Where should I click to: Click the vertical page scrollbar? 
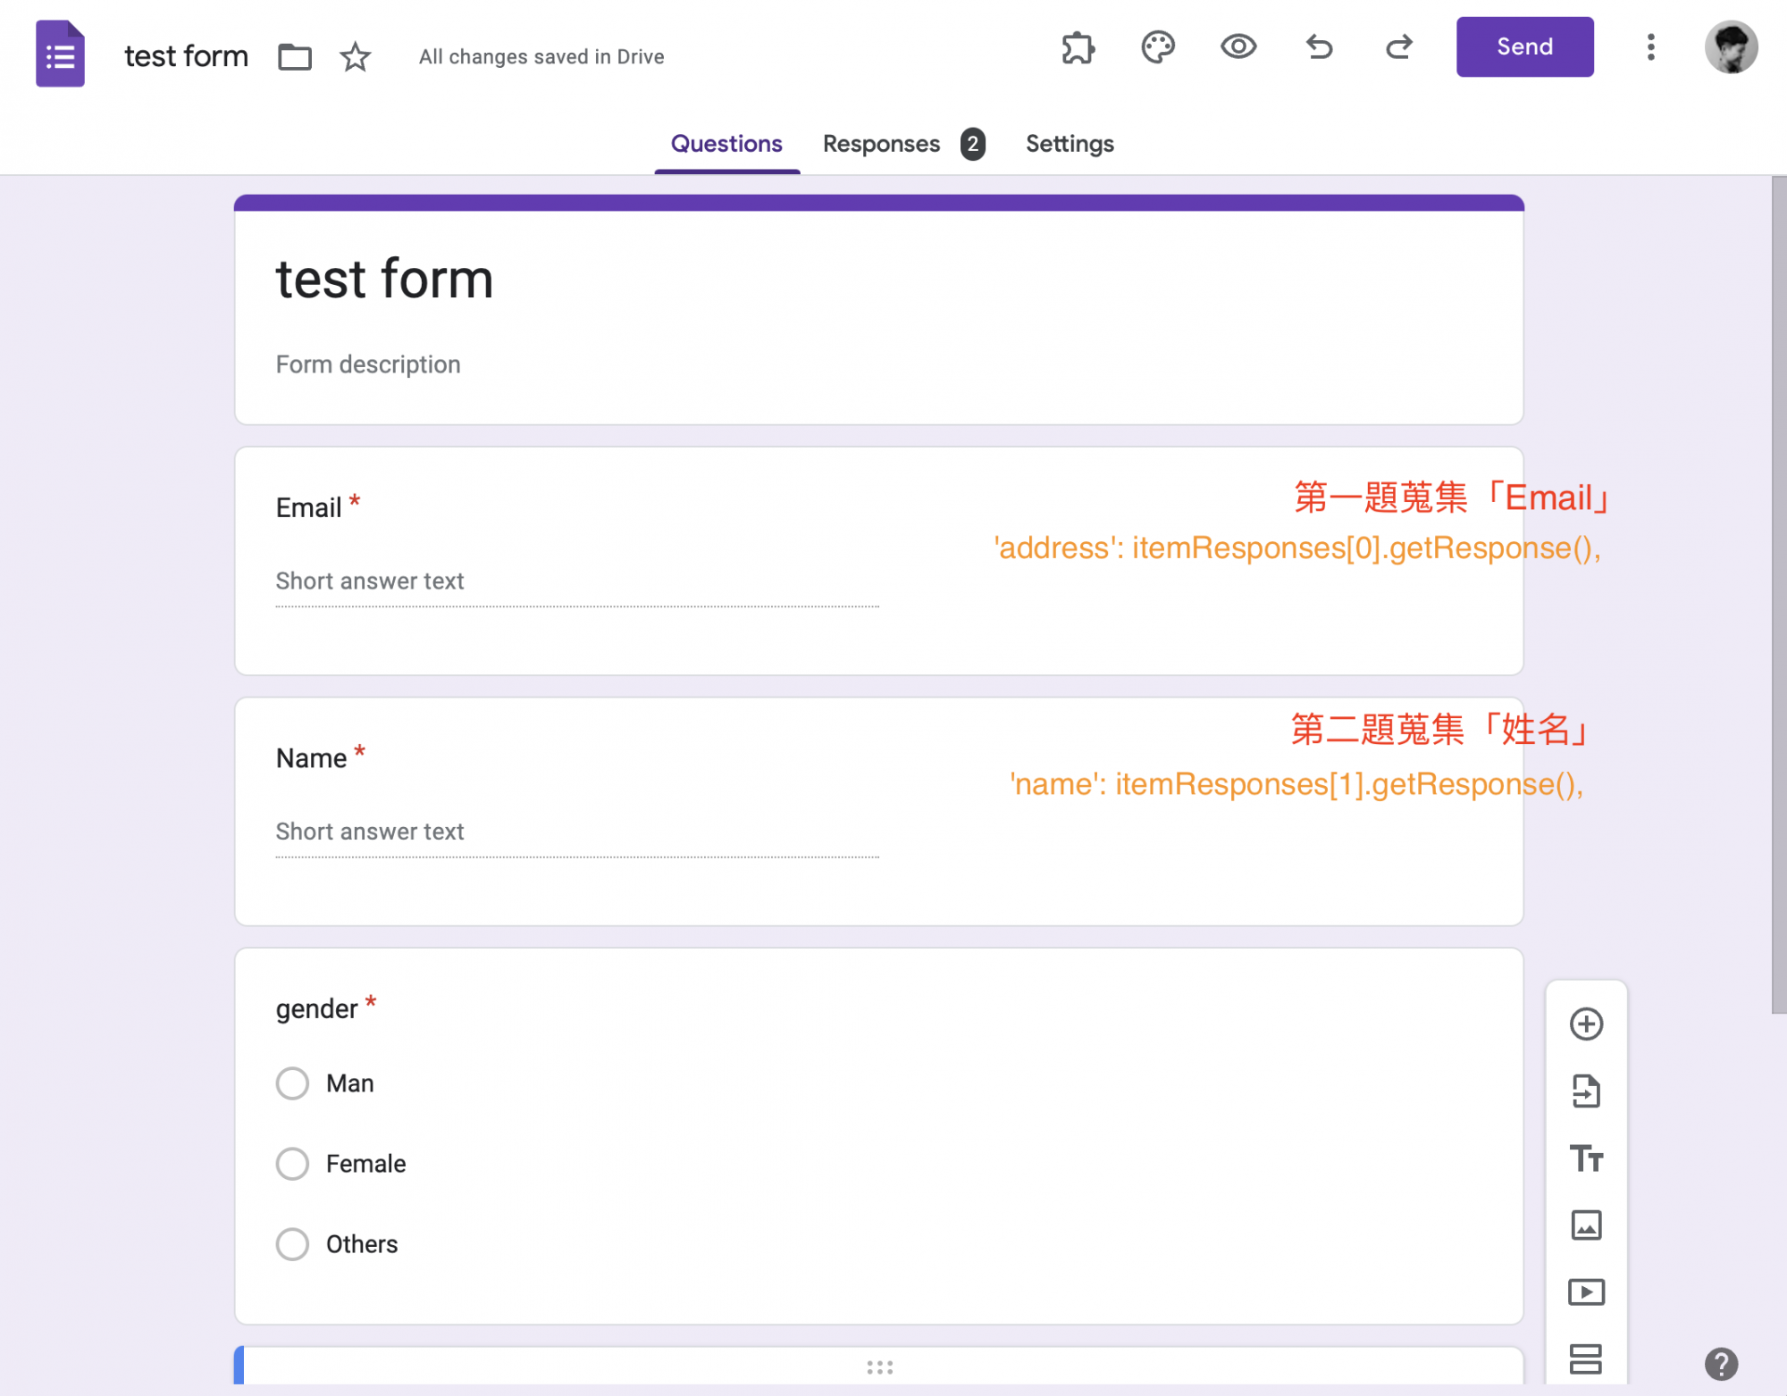pyautogui.click(x=1779, y=595)
